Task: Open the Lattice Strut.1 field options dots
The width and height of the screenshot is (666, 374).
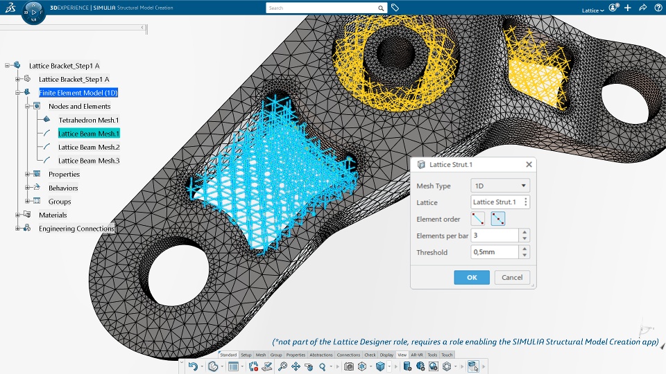Action: pos(525,202)
